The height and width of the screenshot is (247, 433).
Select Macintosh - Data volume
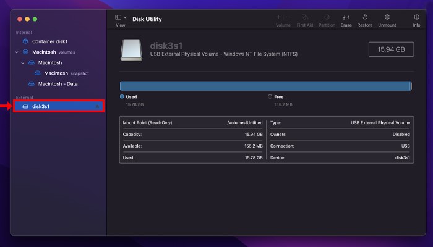(57, 84)
